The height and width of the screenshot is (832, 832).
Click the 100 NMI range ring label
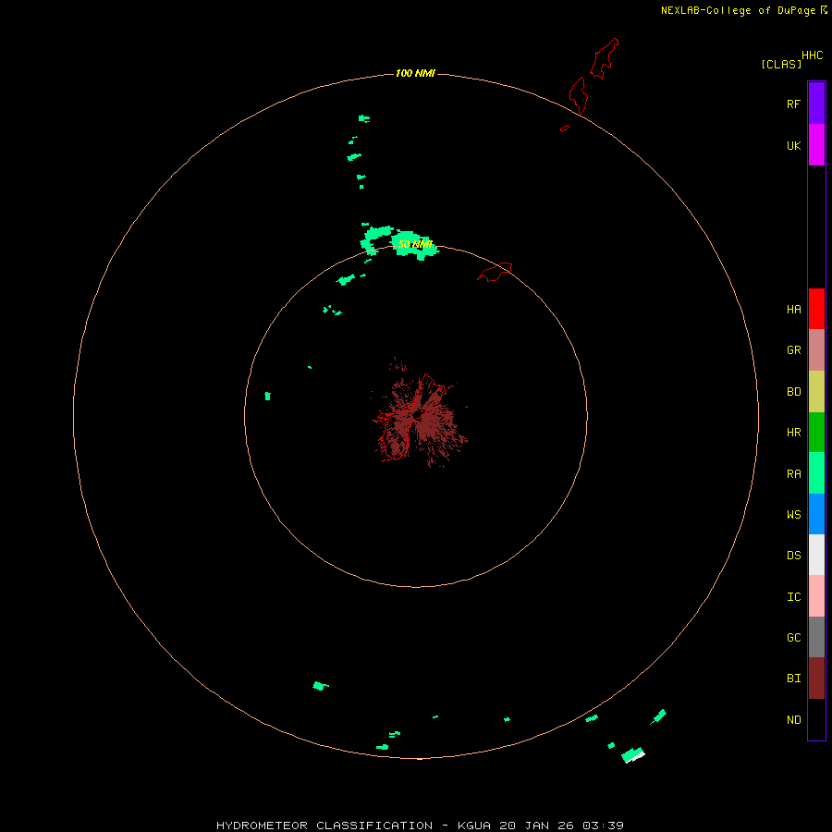415,73
